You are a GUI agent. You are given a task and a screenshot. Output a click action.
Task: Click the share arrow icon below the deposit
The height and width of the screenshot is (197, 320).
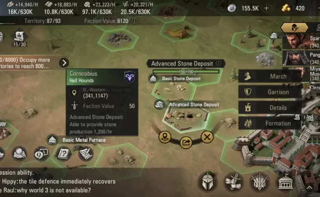click(x=186, y=143)
